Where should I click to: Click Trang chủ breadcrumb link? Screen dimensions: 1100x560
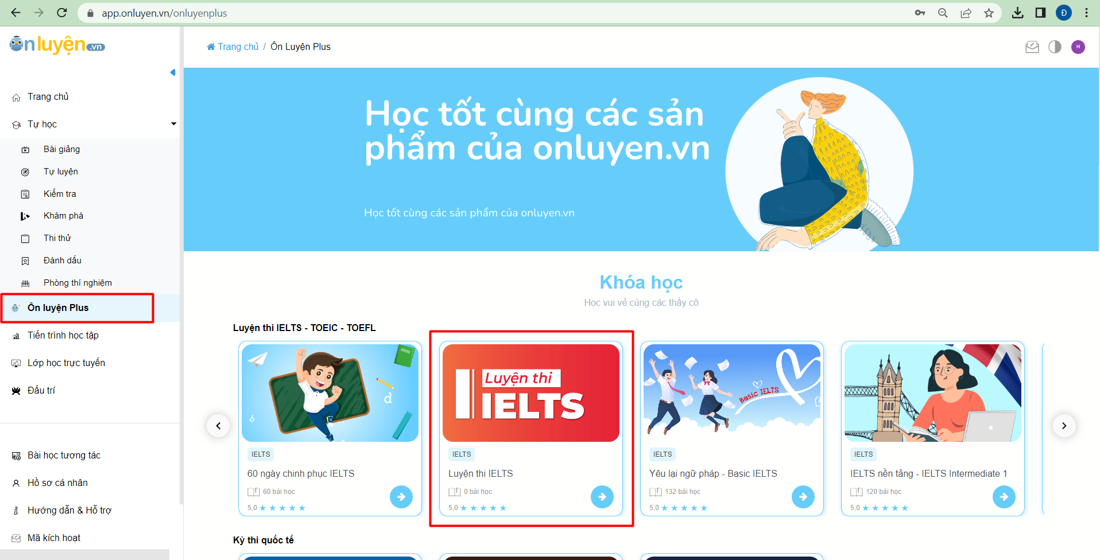233,46
